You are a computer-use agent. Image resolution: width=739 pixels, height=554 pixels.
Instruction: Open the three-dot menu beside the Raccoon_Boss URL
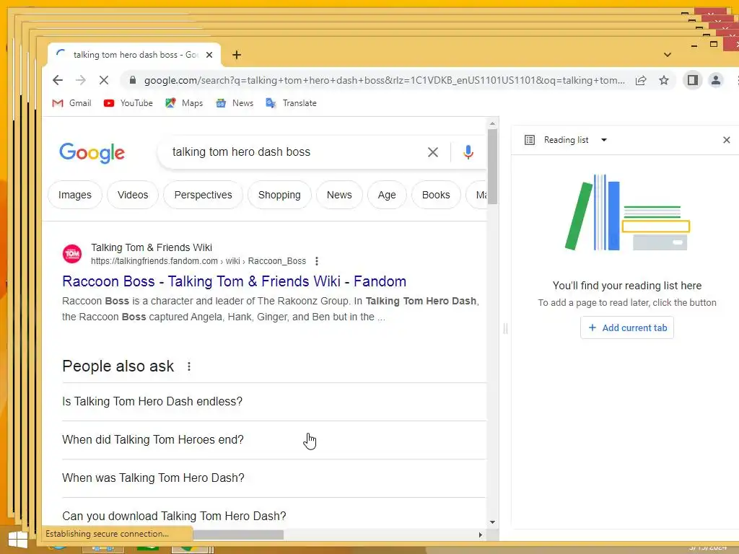(317, 261)
